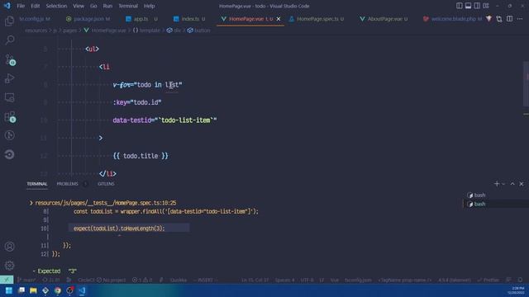Open Windows Start menu

coord(9,290)
